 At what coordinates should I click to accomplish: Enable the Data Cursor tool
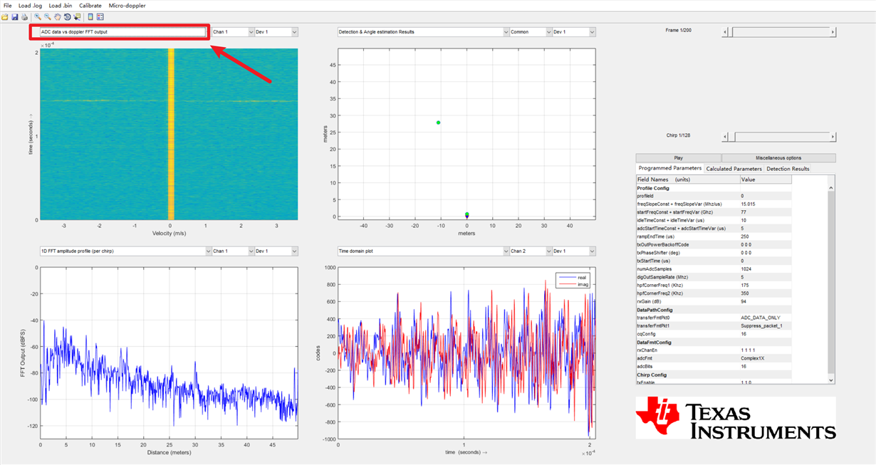(76, 17)
